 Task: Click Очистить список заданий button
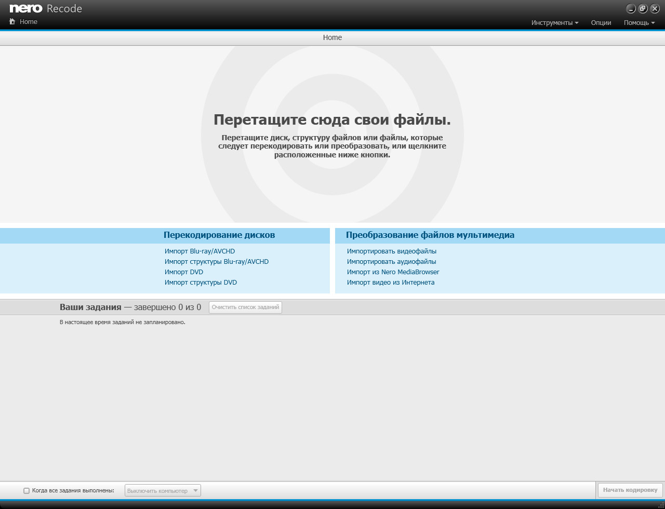245,307
